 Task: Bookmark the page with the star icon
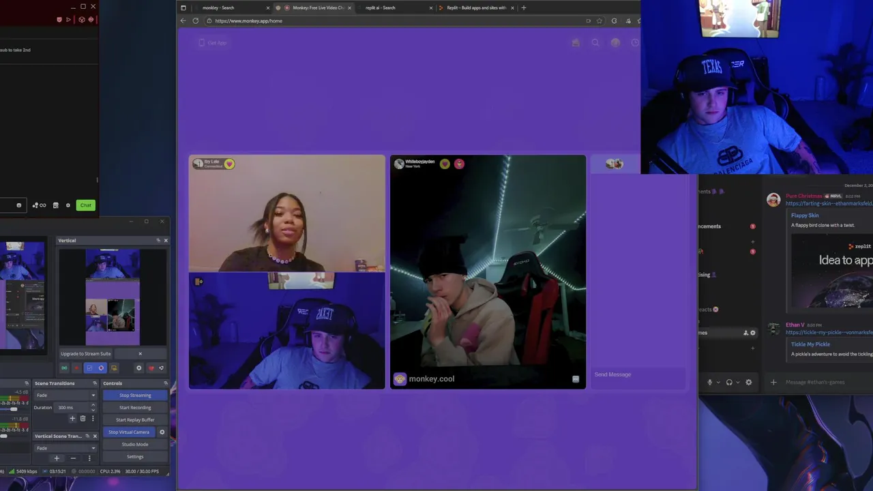tap(600, 20)
